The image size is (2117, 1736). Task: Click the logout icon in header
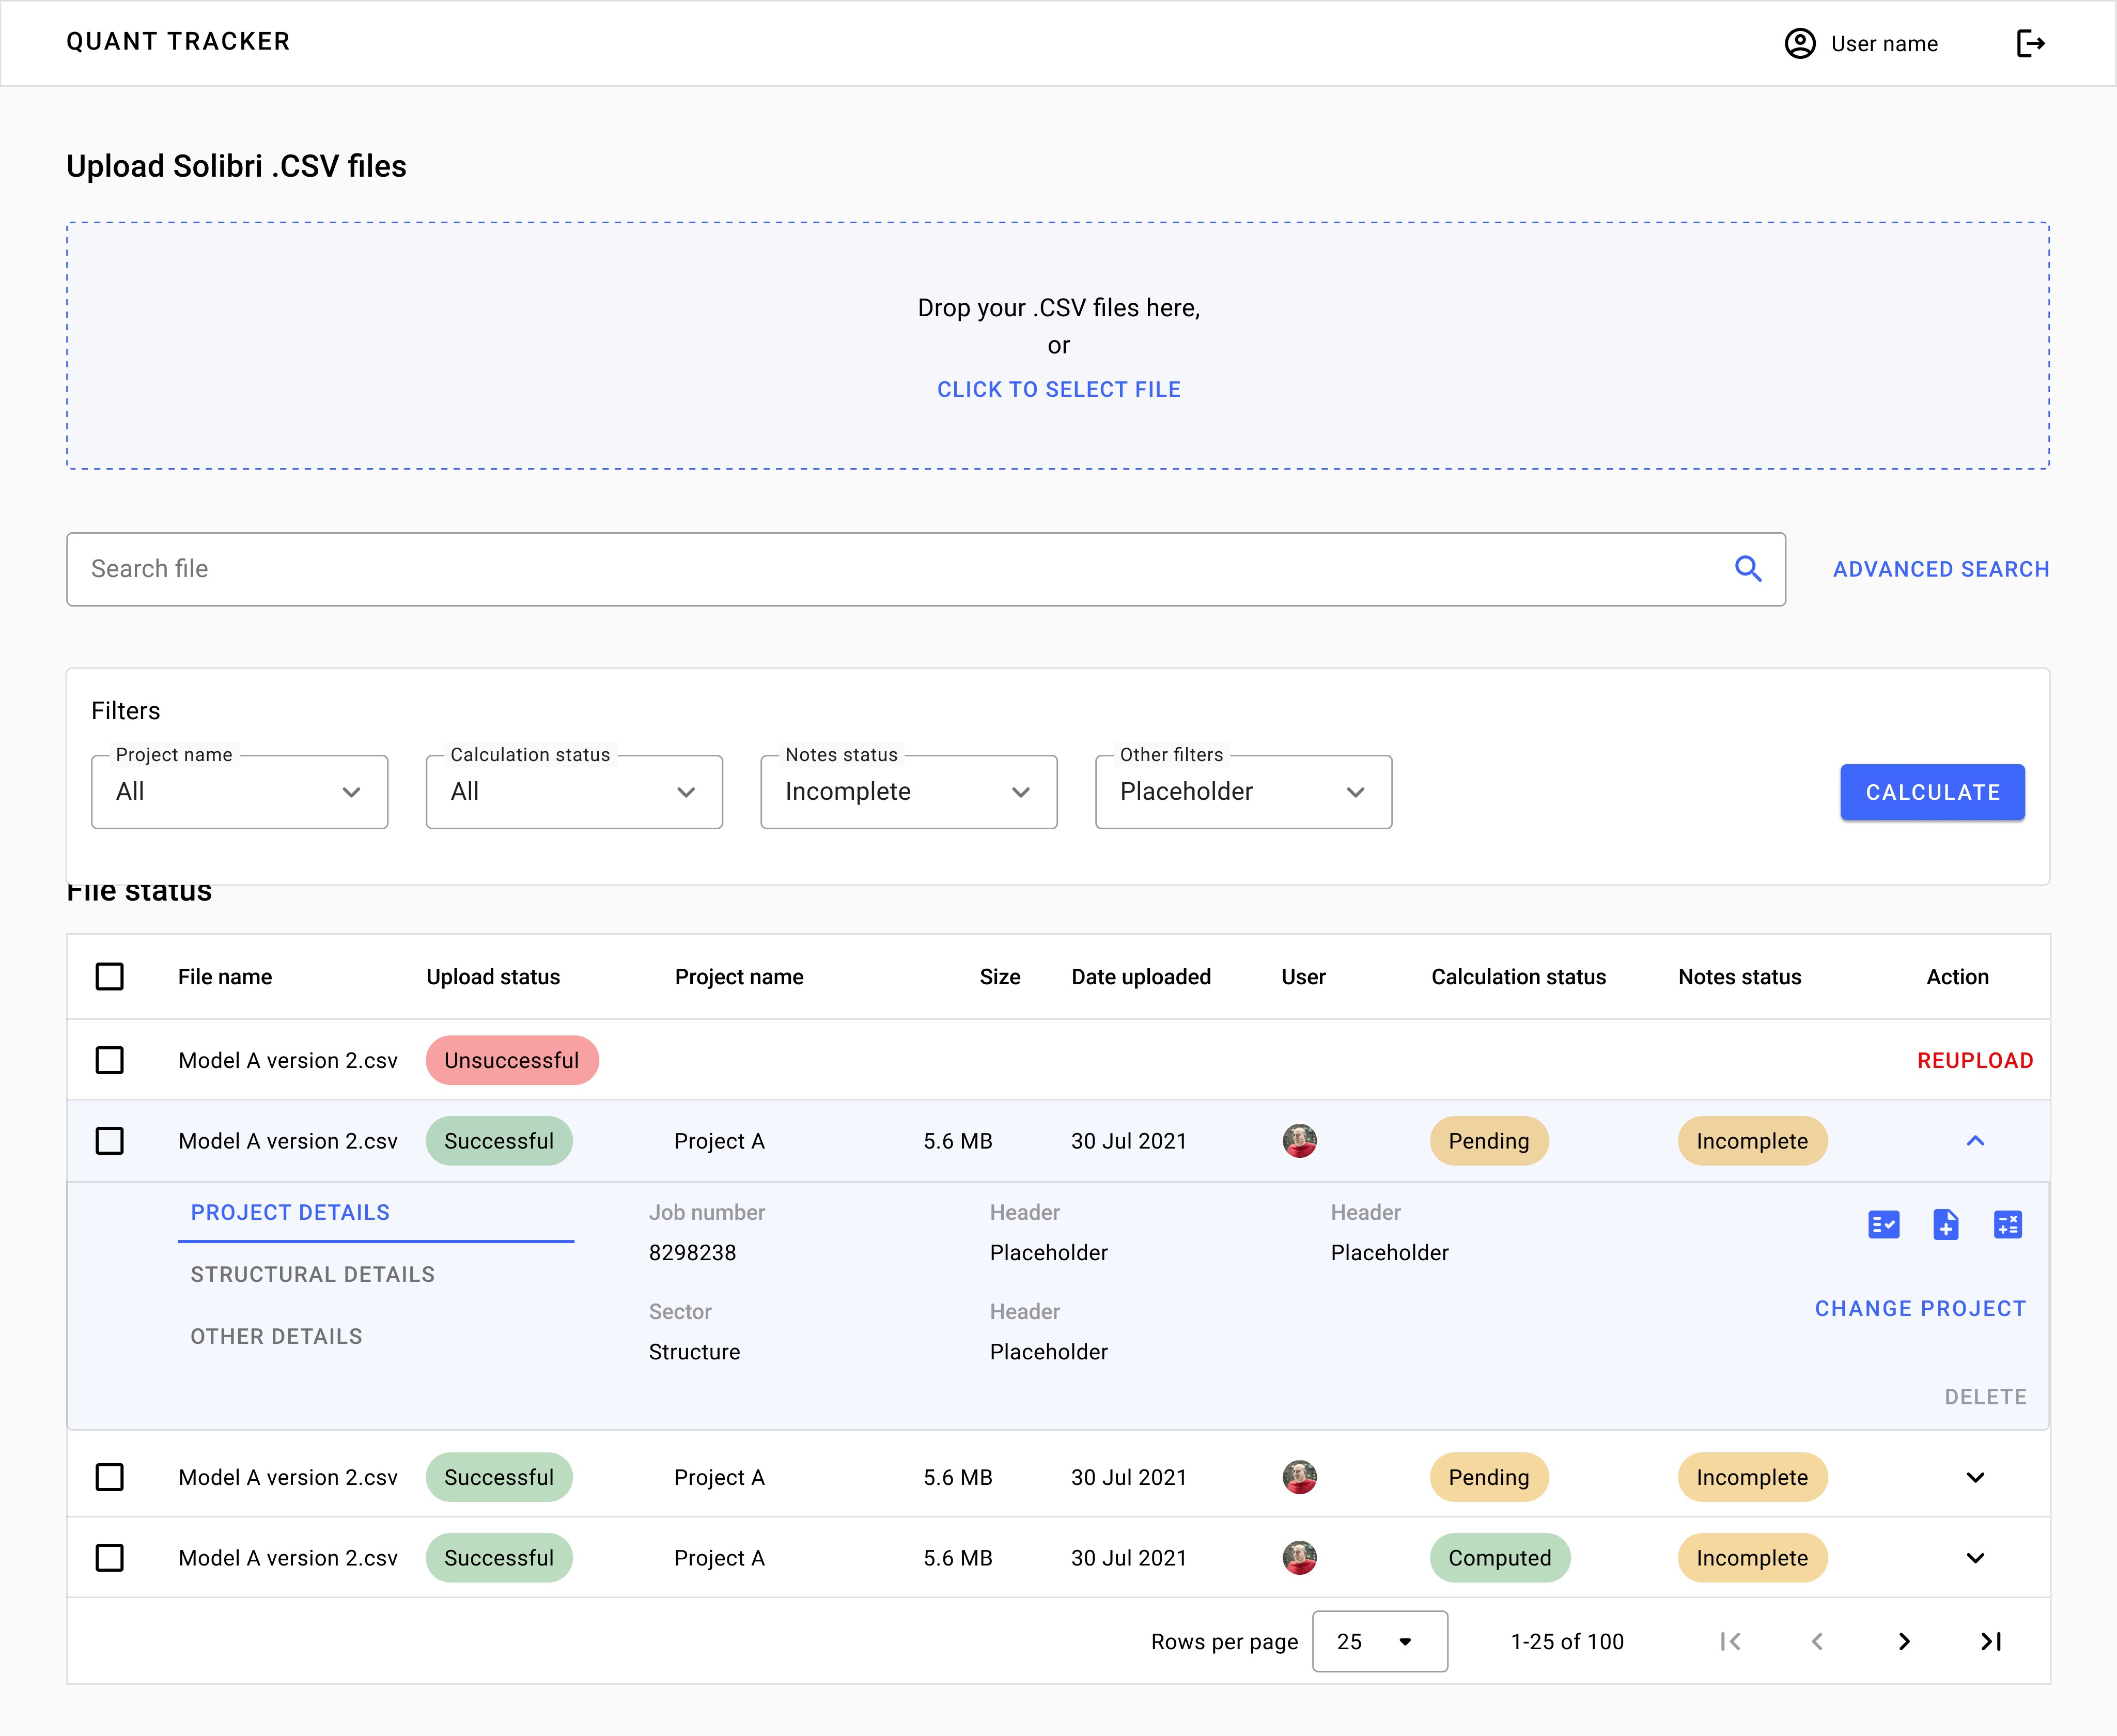click(x=2030, y=43)
